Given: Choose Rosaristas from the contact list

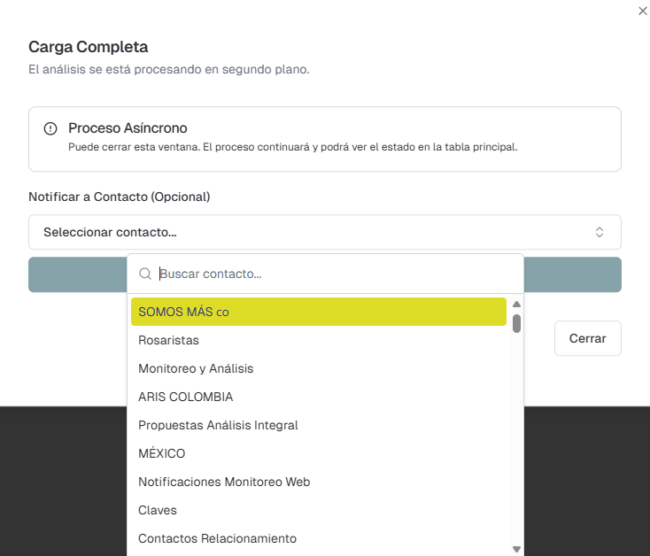Looking at the screenshot, I should pyautogui.click(x=318, y=340).
